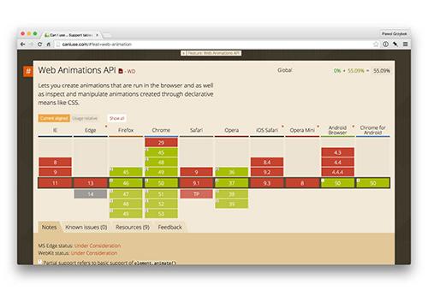
Task: Select the Edge 13 cell
Action: coord(91,183)
